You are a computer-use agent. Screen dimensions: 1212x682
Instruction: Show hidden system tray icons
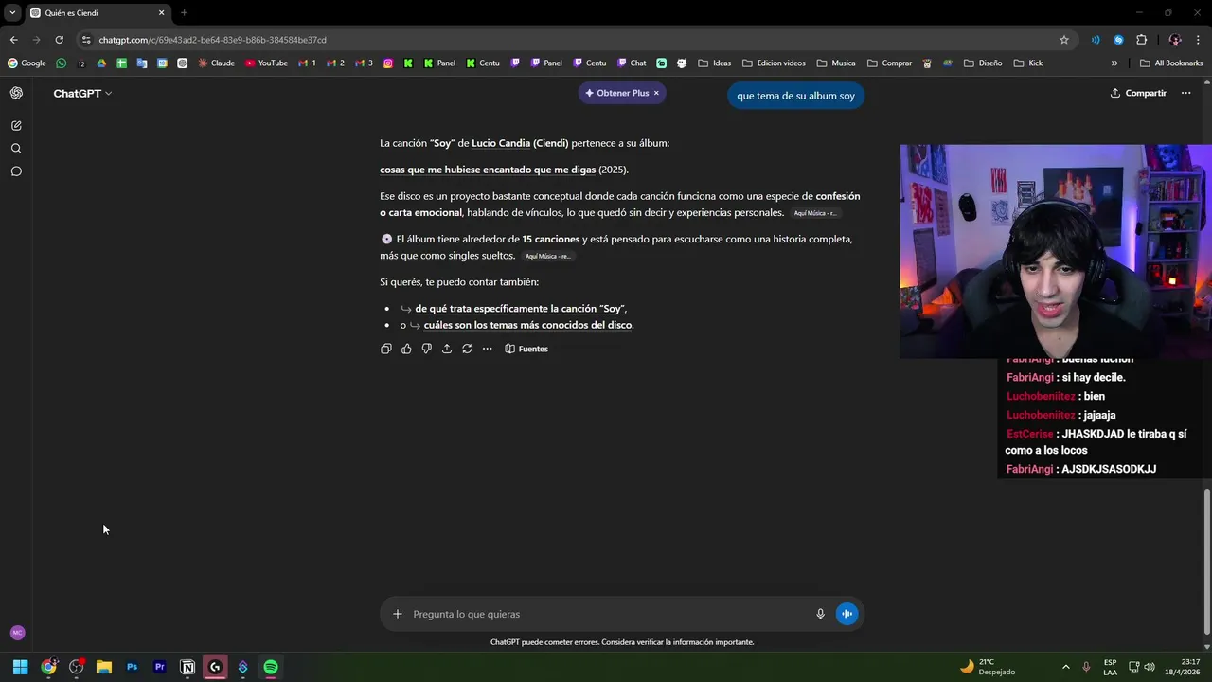pos(1065,667)
